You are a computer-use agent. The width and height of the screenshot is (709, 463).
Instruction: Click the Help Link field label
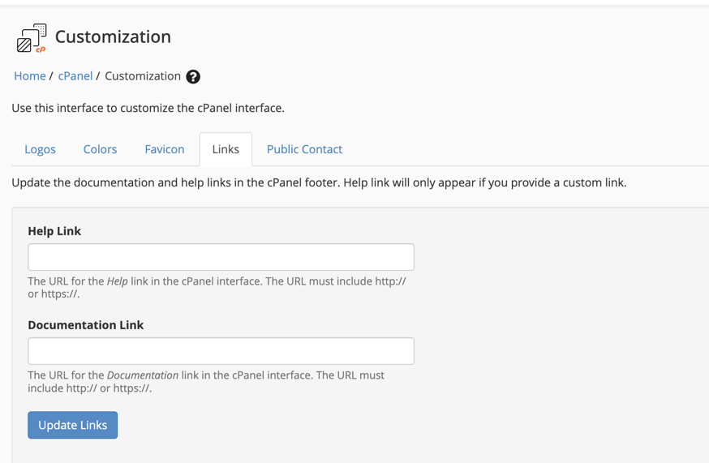point(54,231)
